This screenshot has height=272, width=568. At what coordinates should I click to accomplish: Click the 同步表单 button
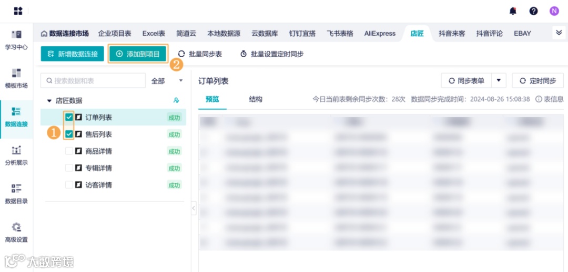point(466,81)
